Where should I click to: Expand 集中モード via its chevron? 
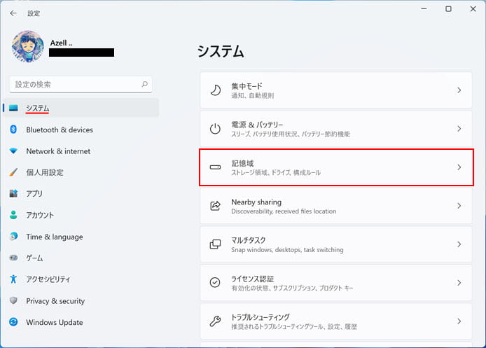pyautogui.click(x=459, y=90)
